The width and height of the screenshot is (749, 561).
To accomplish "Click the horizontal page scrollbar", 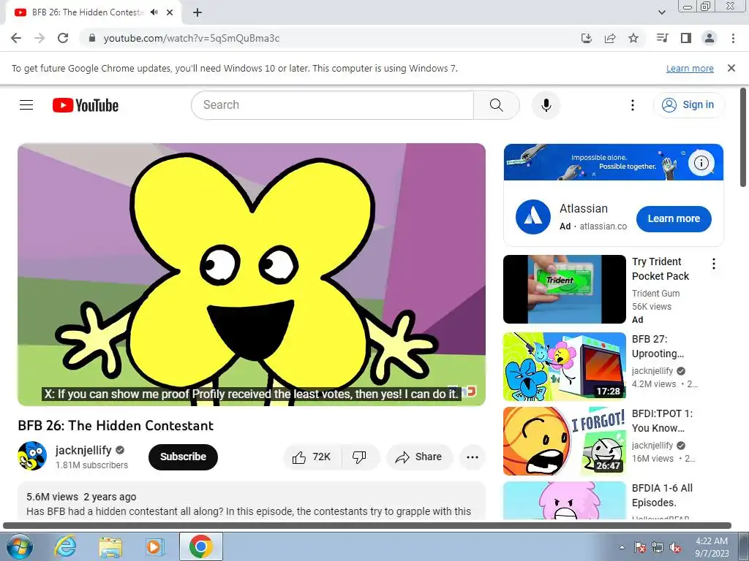I will pyautogui.click(x=367, y=526).
